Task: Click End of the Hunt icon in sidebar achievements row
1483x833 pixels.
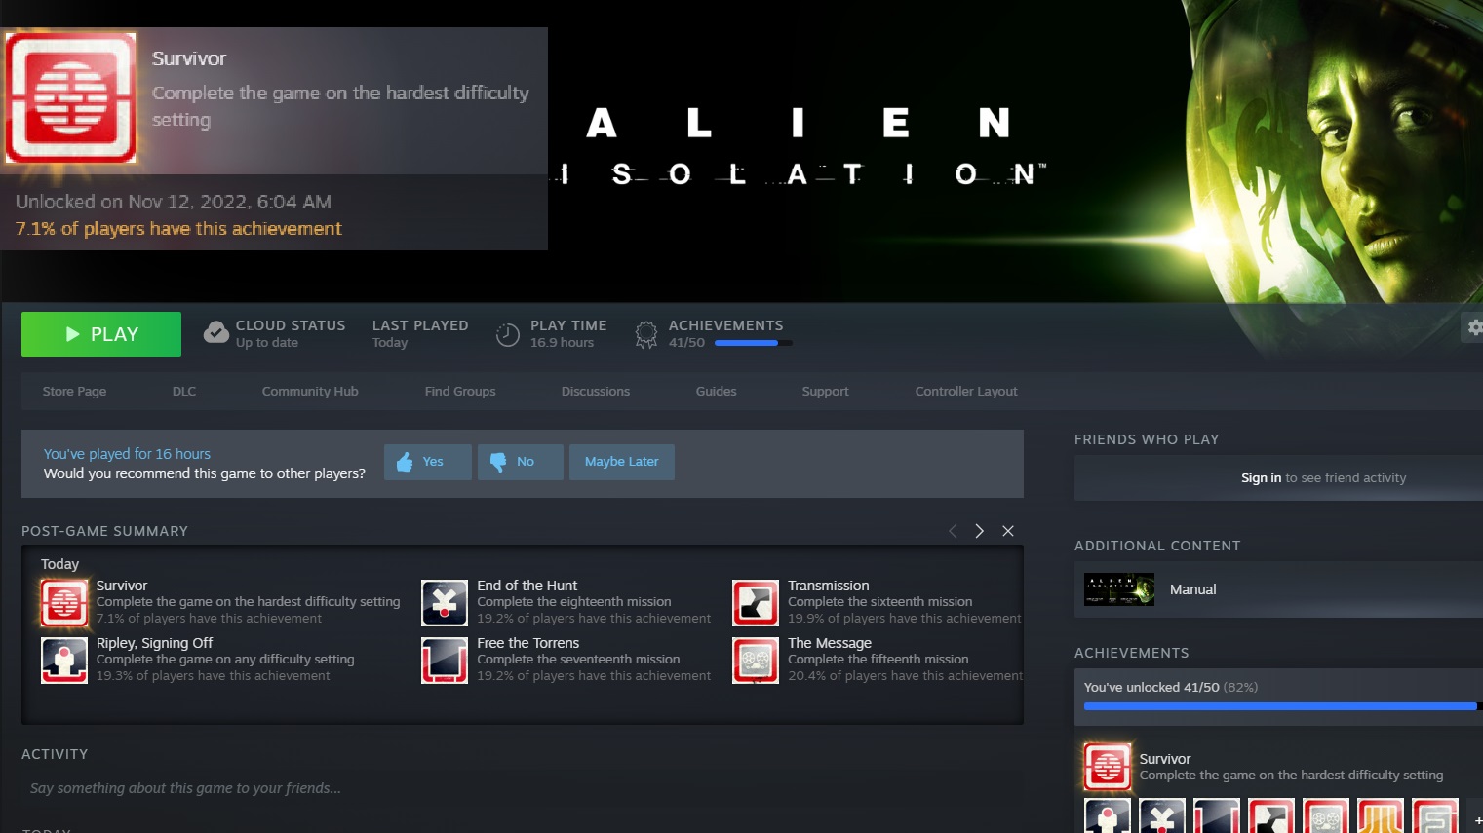Action: (1162, 816)
